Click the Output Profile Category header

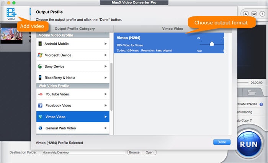point(75,29)
